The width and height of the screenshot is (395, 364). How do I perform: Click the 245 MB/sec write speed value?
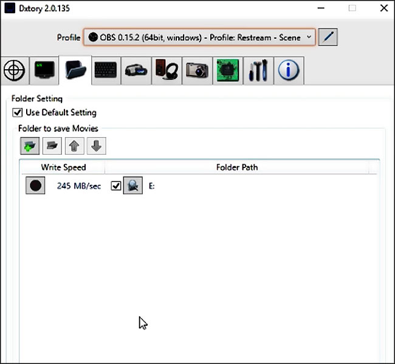tap(79, 186)
